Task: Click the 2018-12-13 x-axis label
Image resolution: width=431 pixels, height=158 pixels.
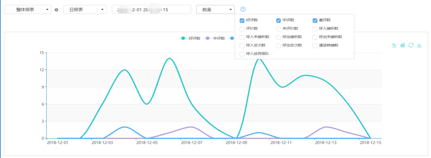Action: coord(326,142)
